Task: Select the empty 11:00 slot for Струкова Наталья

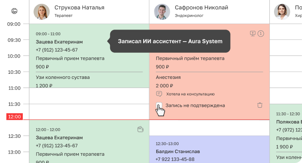Action: pos(89,96)
